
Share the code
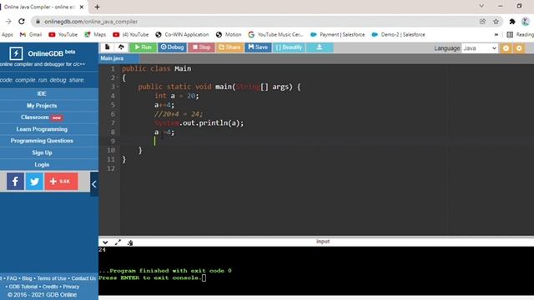tap(229, 47)
